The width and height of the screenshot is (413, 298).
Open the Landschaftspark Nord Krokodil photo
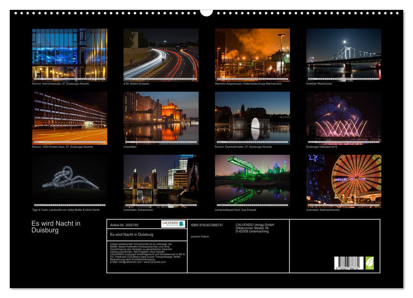coord(252,181)
